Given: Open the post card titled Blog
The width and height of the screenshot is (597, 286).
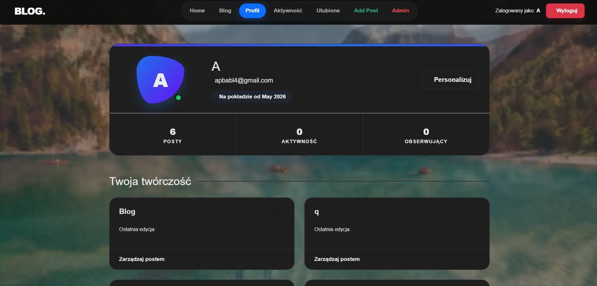Looking at the screenshot, I should coord(202,234).
